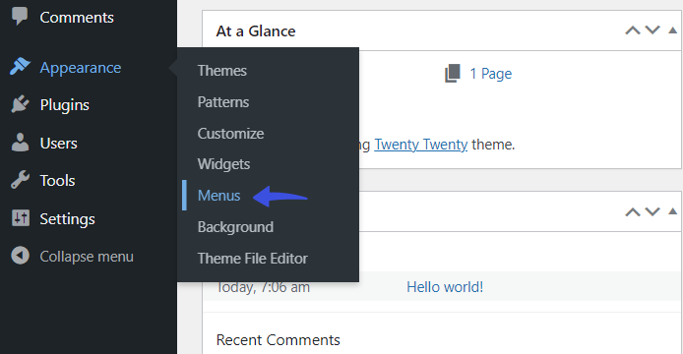
Task: Open the Appearance menu item
Action: pos(81,68)
